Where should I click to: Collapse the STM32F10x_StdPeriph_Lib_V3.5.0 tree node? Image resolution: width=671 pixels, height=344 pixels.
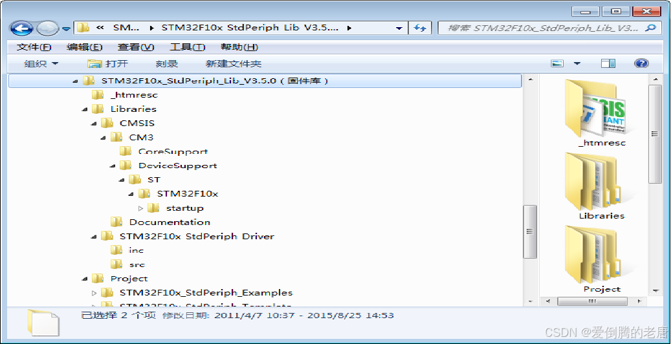click(x=76, y=80)
